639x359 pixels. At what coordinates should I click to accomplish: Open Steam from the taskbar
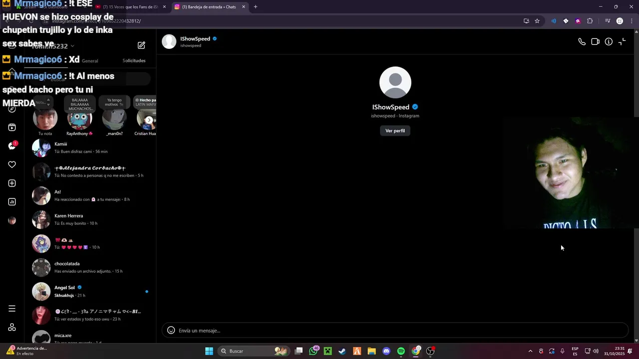click(x=342, y=351)
